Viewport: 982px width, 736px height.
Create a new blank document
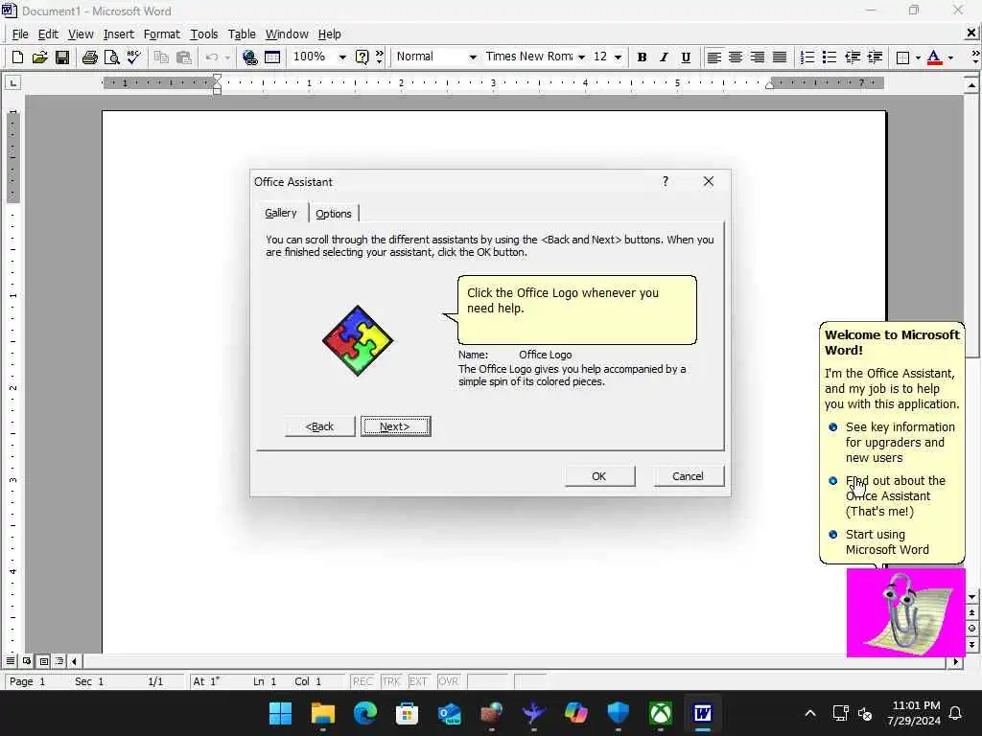coord(17,57)
